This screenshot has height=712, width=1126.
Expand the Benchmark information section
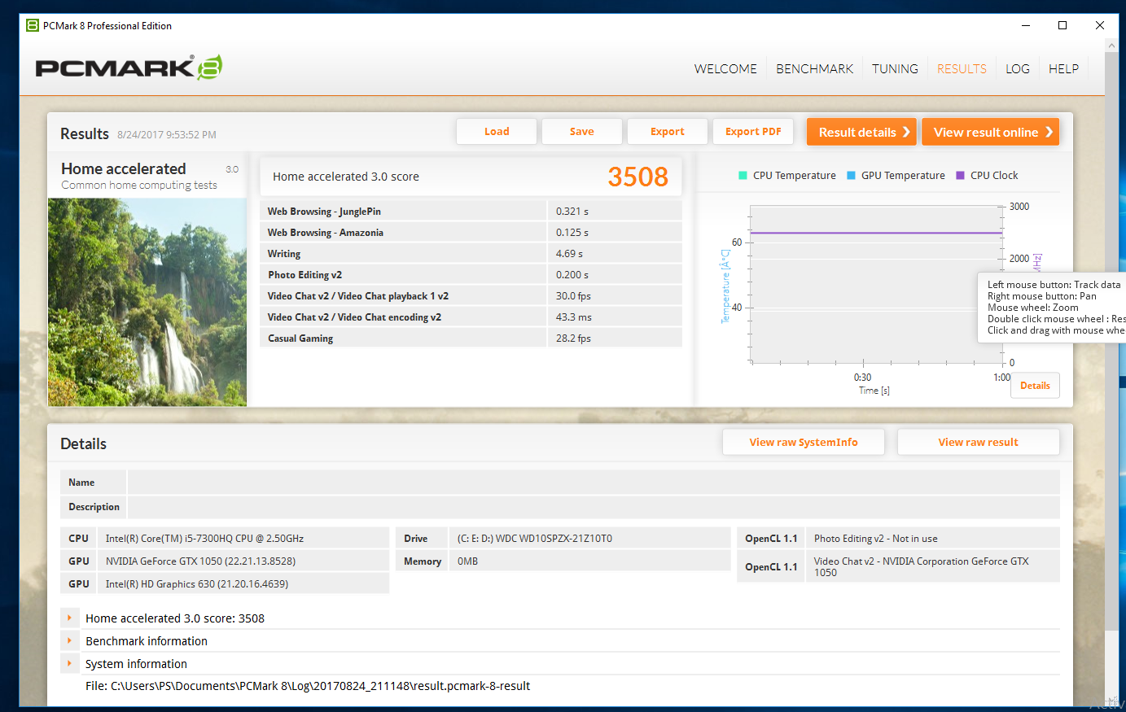[70, 641]
